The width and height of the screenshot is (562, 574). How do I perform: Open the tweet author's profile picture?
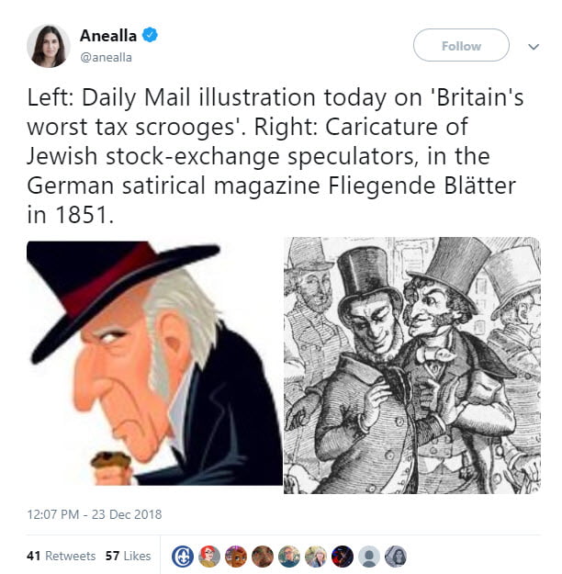point(49,46)
